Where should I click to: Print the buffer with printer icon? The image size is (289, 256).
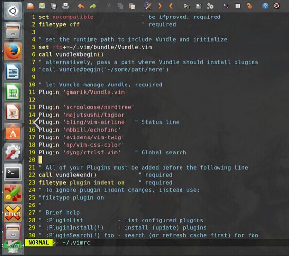click(65, 6)
